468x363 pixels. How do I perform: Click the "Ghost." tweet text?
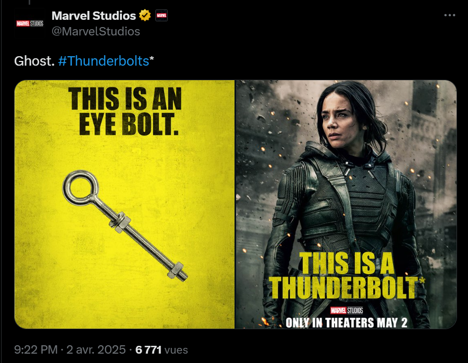coord(34,61)
